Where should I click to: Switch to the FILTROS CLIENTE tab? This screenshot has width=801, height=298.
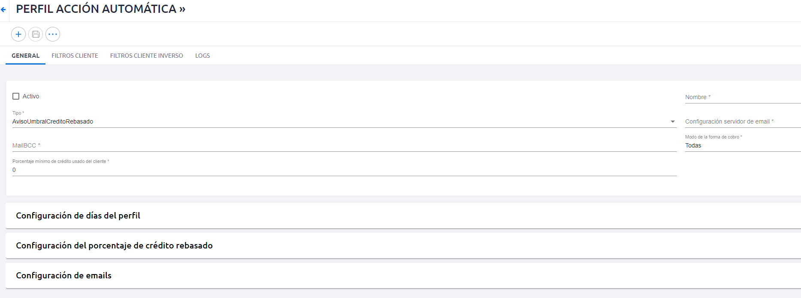point(75,56)
